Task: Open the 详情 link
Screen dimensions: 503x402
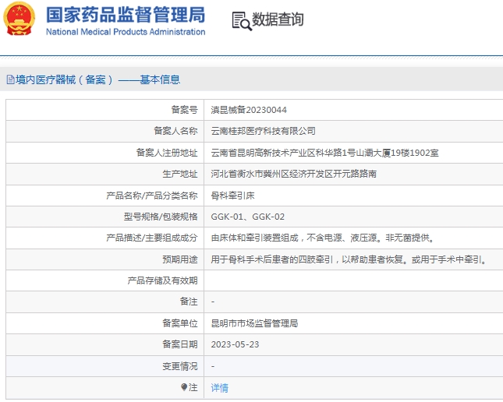Action: tap(219, 387)
